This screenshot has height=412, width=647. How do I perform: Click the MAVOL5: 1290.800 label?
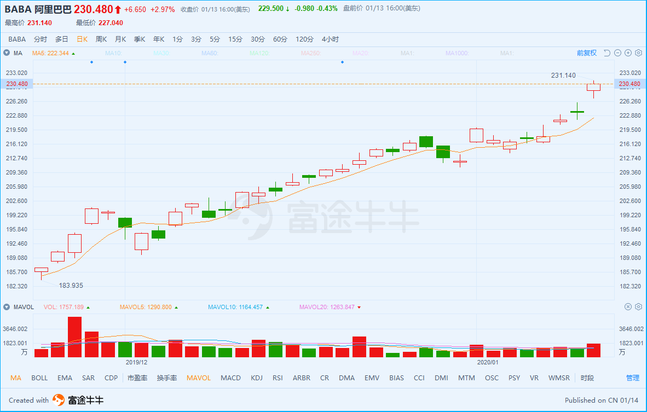point(146,307)
